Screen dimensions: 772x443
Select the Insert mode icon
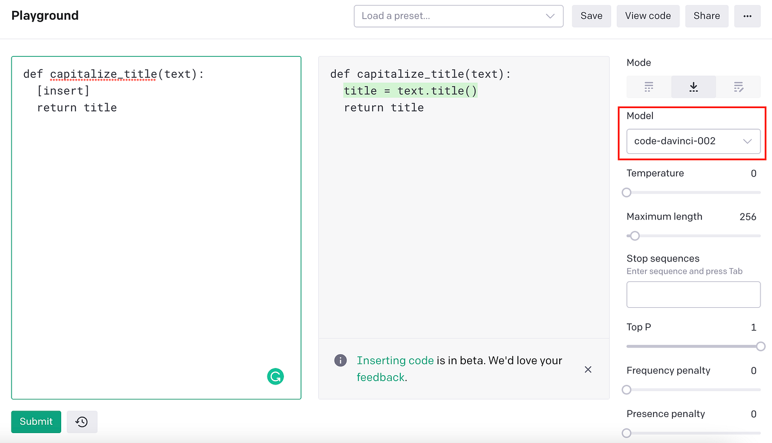(694, 87)
